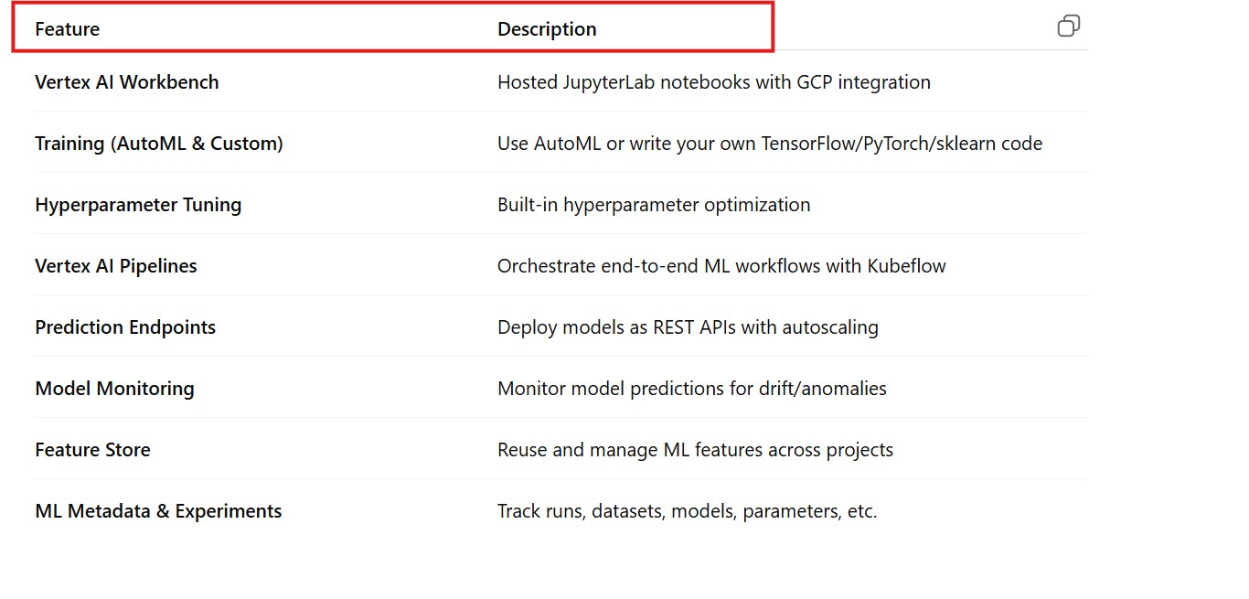Click the Training (AutoML & Custom) cell
This screenshot has width=1249, height=599.
(x=159, y=144)
